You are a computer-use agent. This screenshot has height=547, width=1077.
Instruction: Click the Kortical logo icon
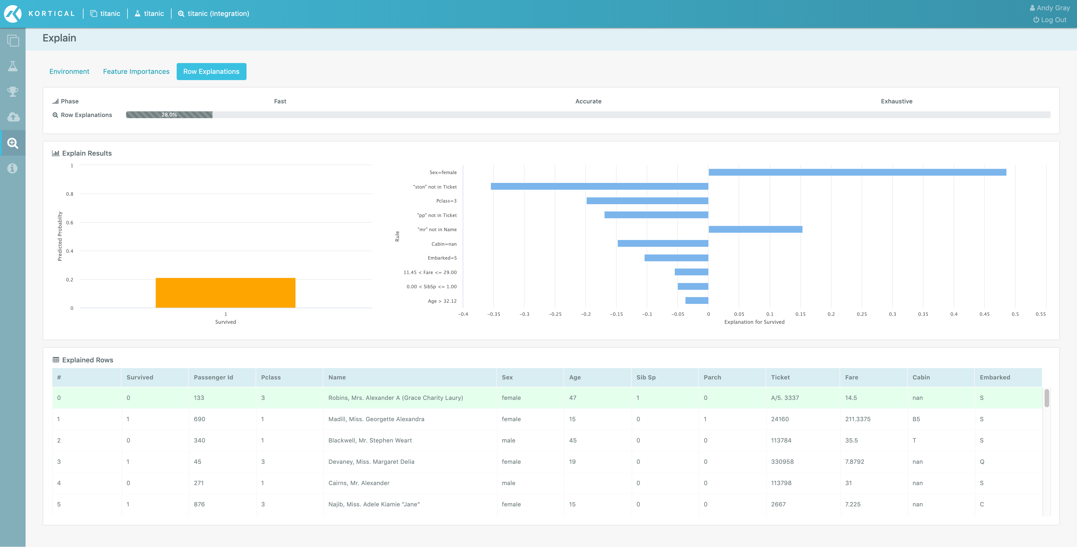[x=12, y=14]
